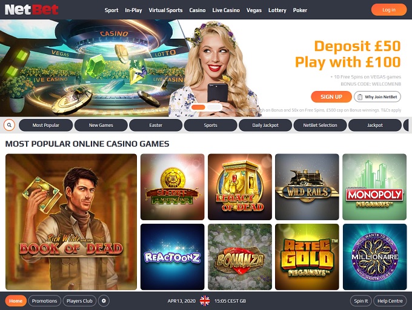The image size is (412, 310).
Task: Play the Monopoly Megaways game
Action: tap(374, 187)
